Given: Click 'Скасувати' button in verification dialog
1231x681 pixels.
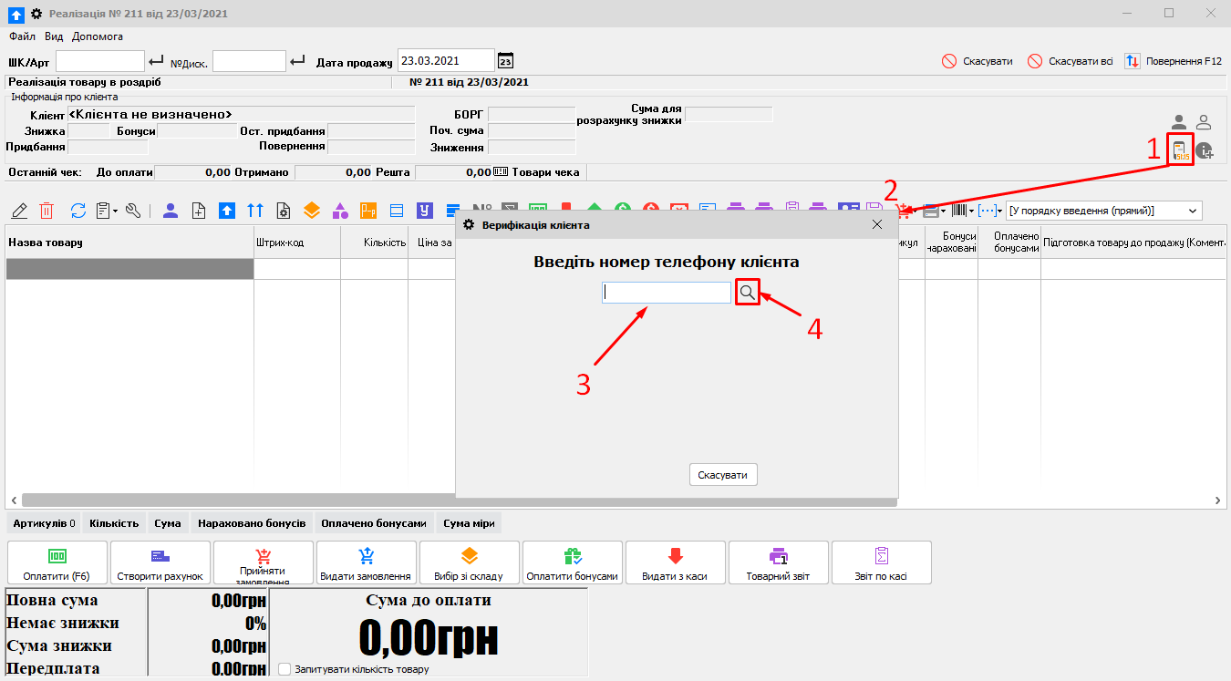Looking at the screenshot, I should [722, 475].
